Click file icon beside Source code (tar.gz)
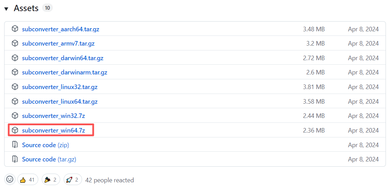The width and height of the screenshot is (388, 191). (x=15, y=159)
